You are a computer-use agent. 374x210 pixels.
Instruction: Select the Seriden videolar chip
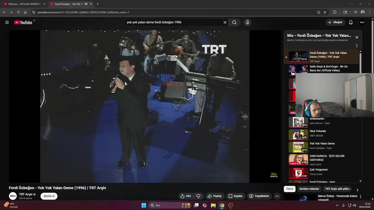coord(309,189)
